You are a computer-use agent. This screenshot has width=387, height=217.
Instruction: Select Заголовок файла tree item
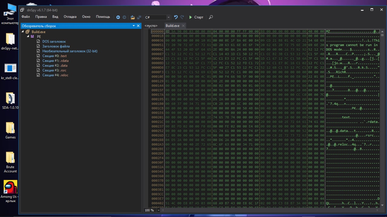click(x=56, y=46)
